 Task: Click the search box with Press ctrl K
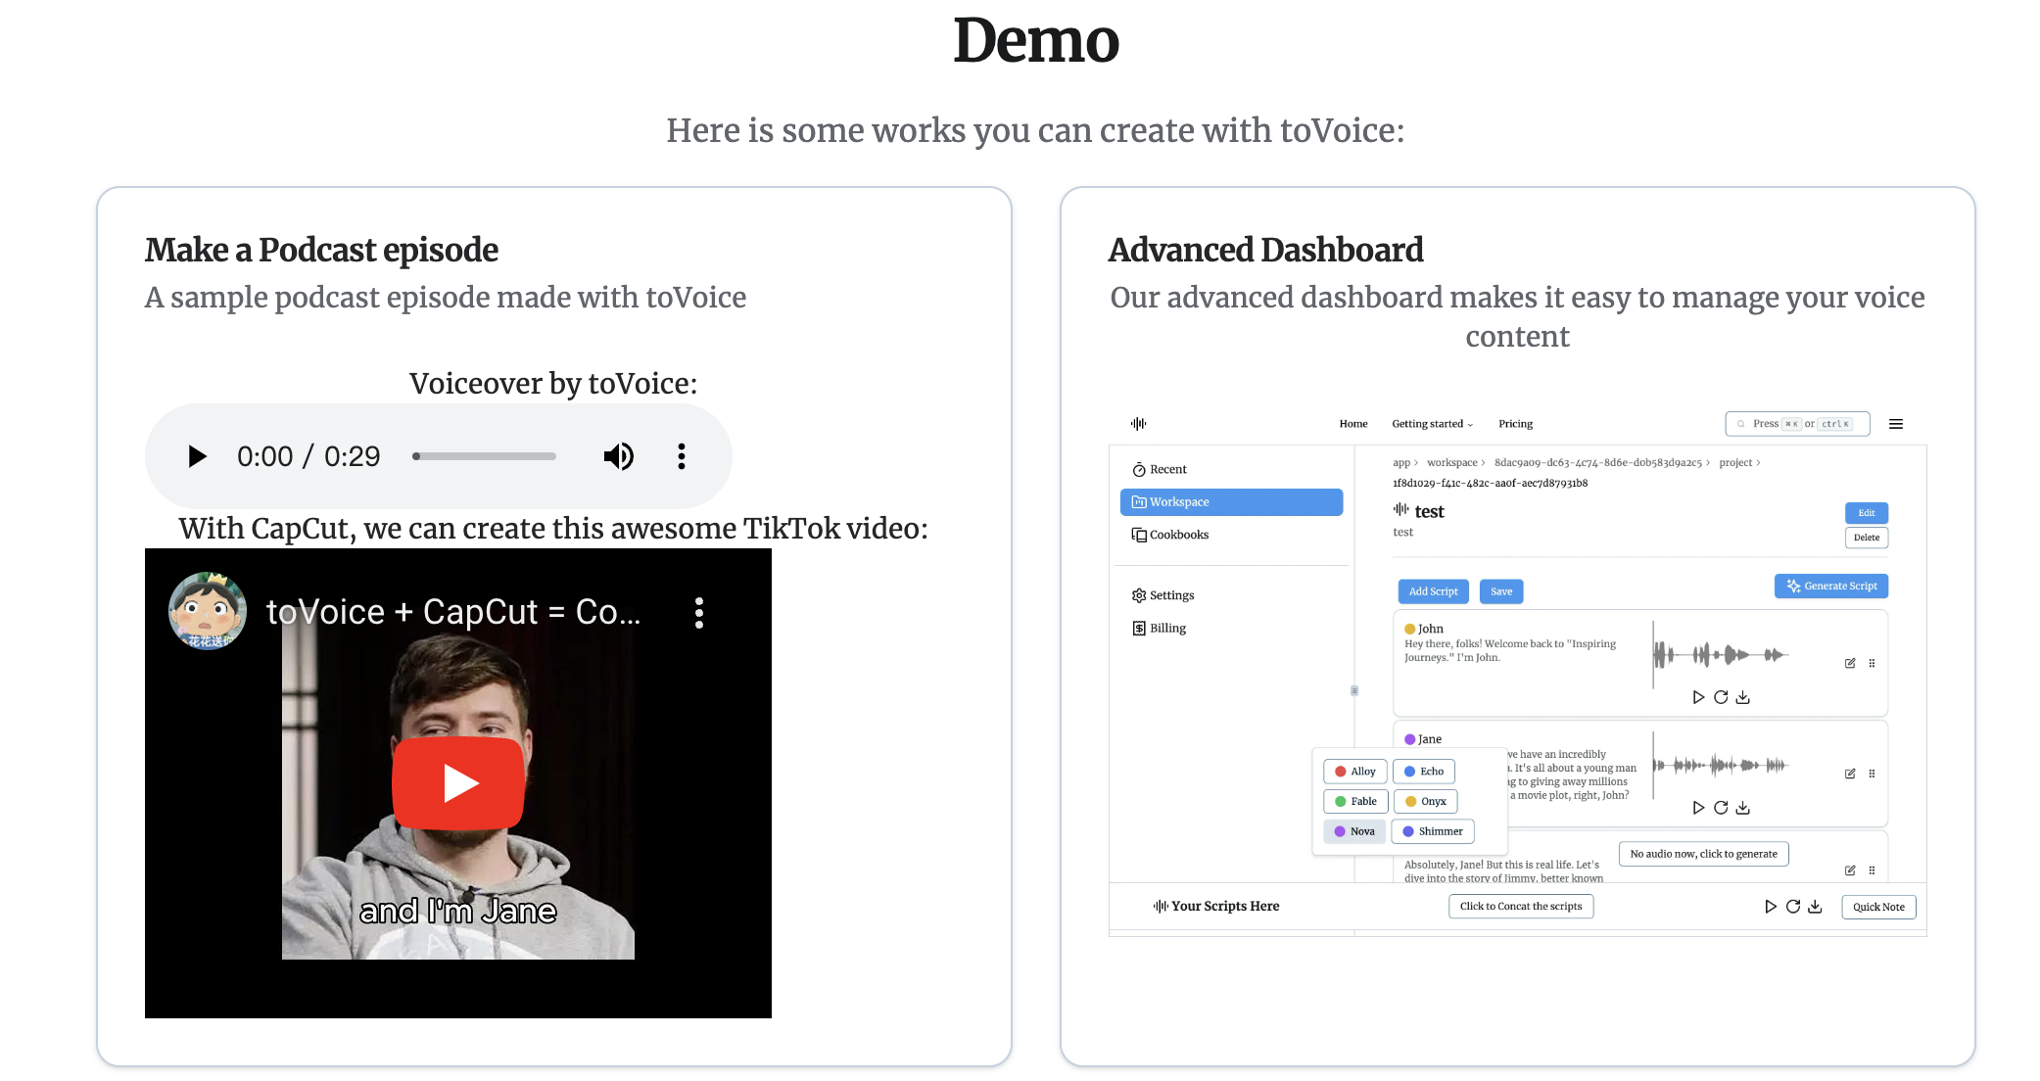pos(1797,424)
